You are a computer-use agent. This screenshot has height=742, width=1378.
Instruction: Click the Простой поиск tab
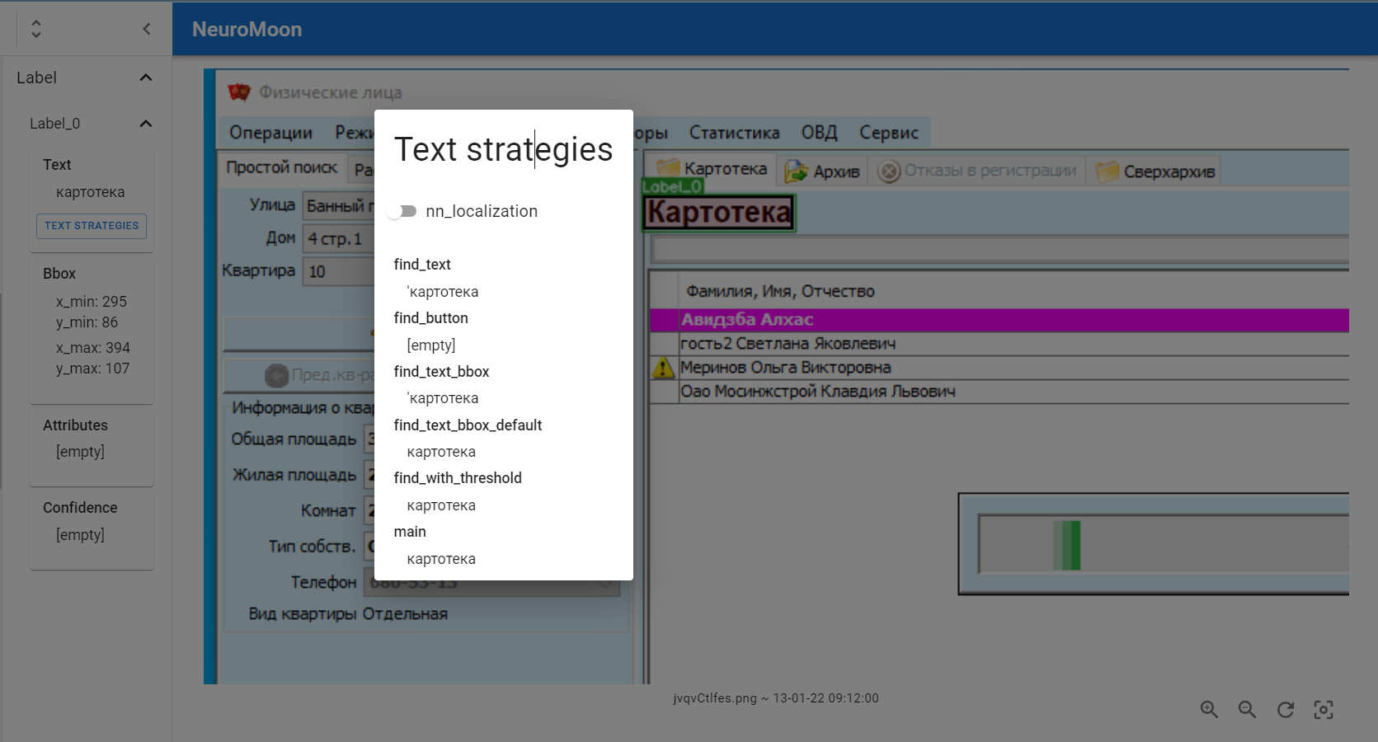pyautogui.click(x=281, y=167)
